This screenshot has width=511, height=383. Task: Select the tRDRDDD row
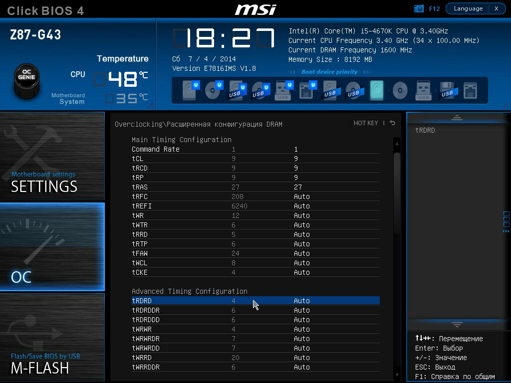click(x=255, y=320)
